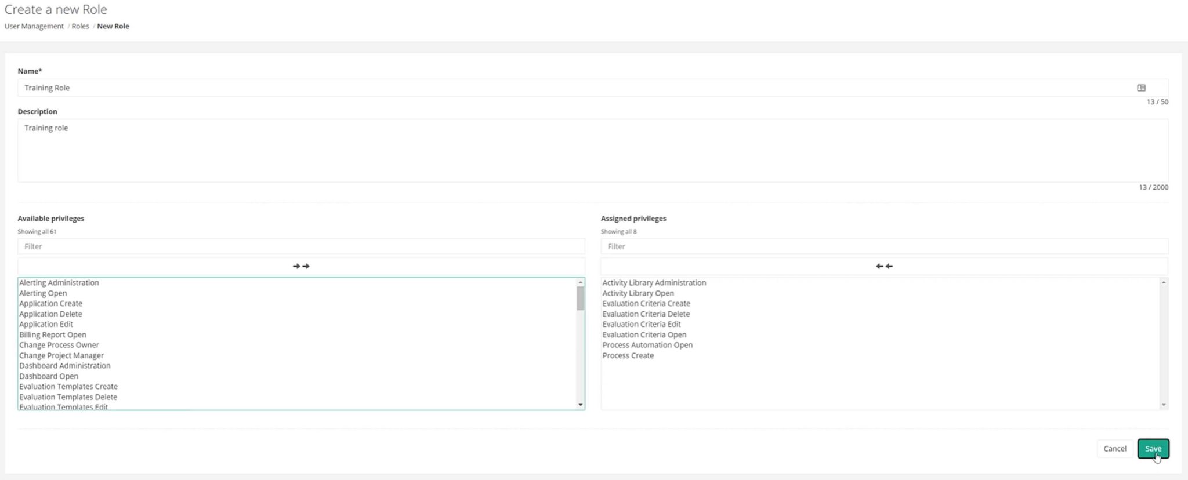The height and width of the screenshot is (480, 1188).
Task: Select Billing Report Open privilege
Action: coord(53,335)
